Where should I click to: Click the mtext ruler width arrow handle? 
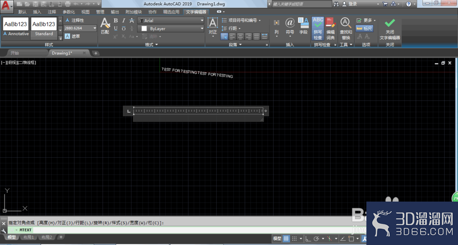[x=266, y=111]
